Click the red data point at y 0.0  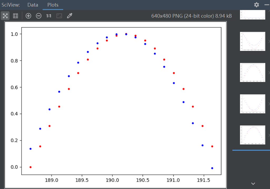tap(31, 167)
